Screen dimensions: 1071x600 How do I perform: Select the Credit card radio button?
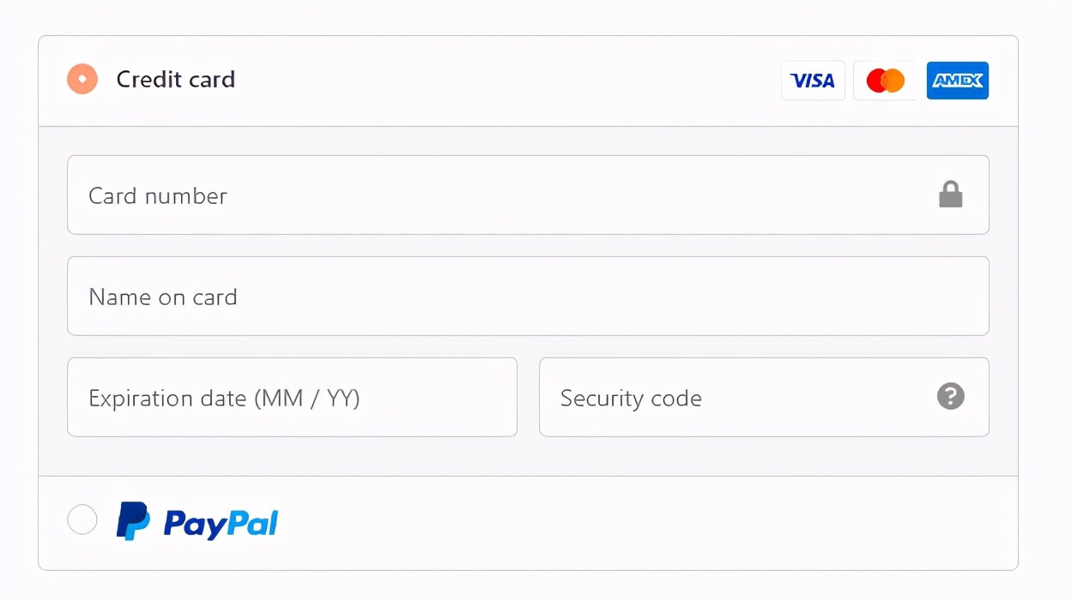point(82,79)
